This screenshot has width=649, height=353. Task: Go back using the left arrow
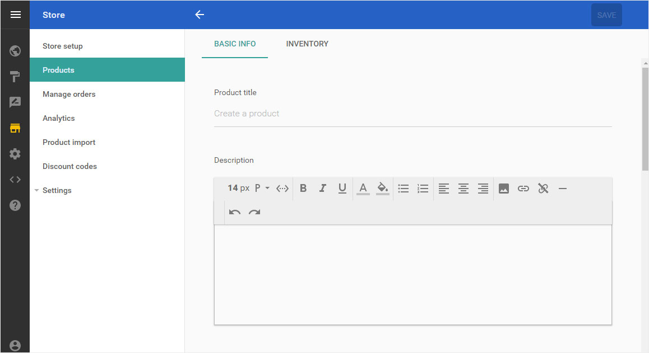[x=200, y=15]
